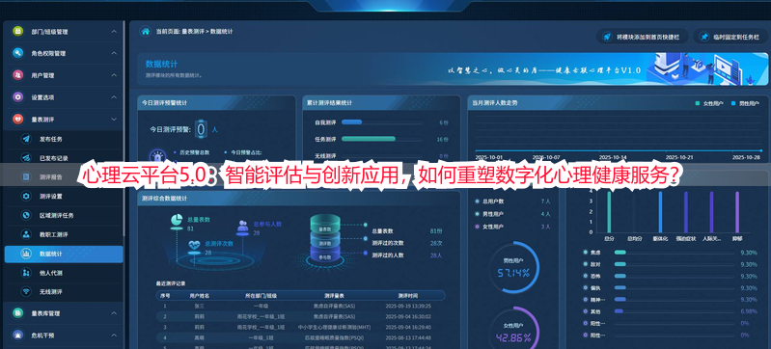Click timestamp 2025-09-19 13:39:25
The image size is (771, 349).
[x=408, y=306]
